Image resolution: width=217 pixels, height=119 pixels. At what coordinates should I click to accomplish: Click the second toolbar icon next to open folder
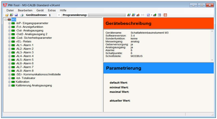coord(11,15)
